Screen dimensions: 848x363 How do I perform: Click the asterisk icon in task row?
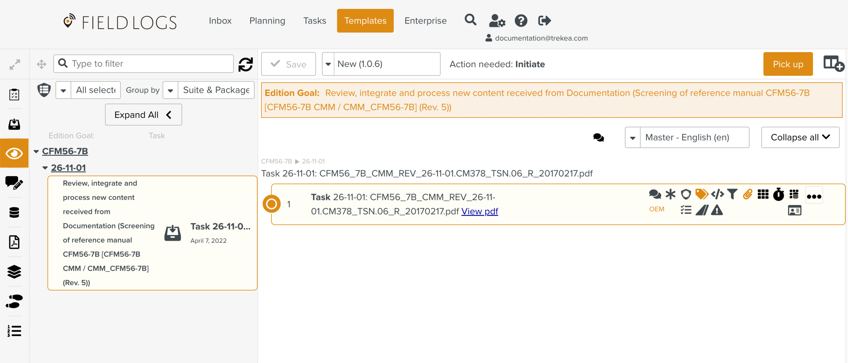pyautogui.click(x=670, y=194)
